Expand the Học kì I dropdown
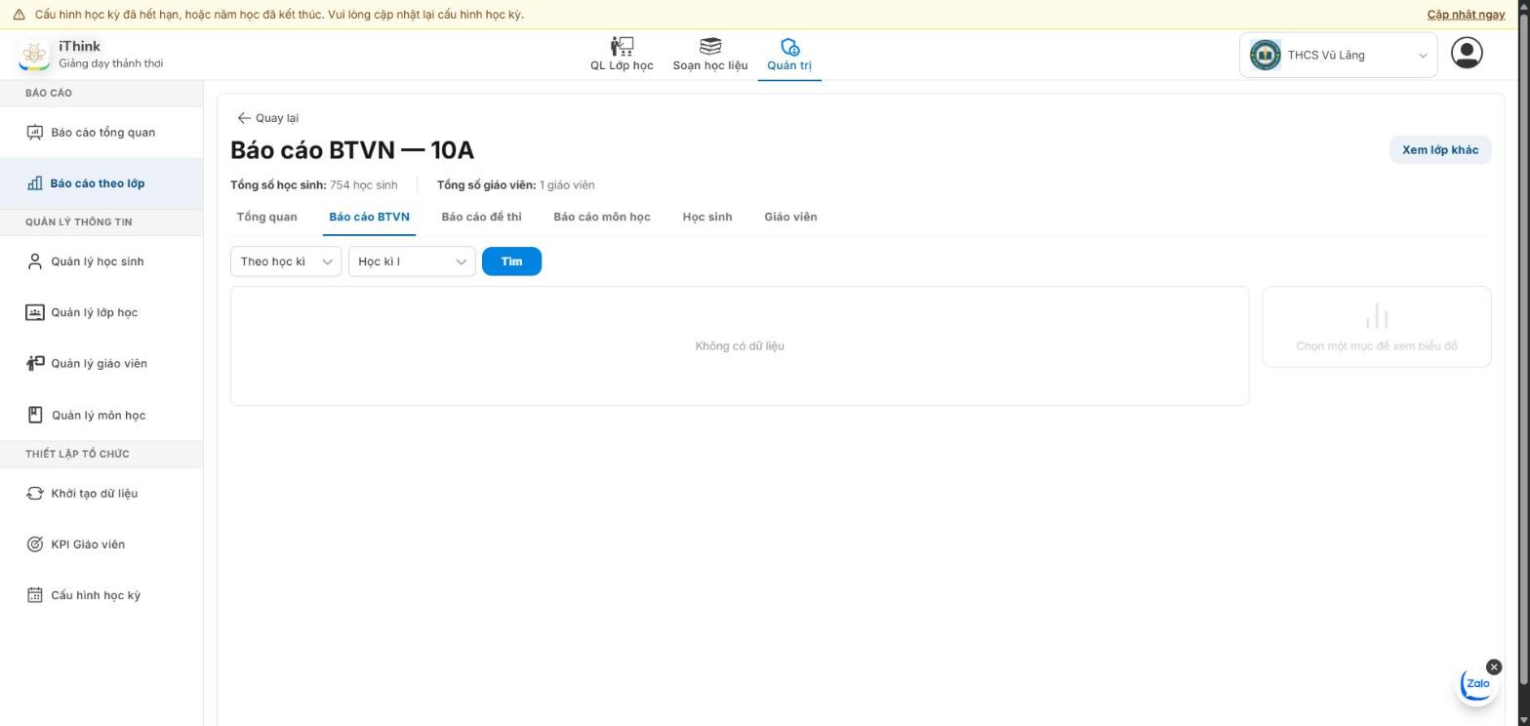This screenshot has width=1530, height=726. point(412,262)
